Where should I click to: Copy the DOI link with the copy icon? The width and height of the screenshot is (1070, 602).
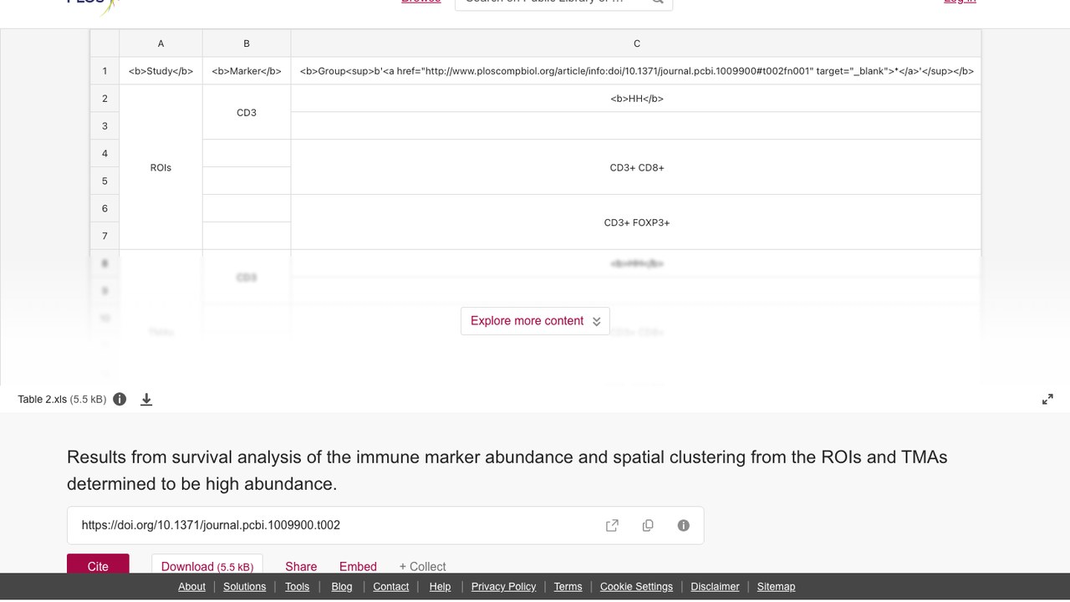tap(648, 525)
